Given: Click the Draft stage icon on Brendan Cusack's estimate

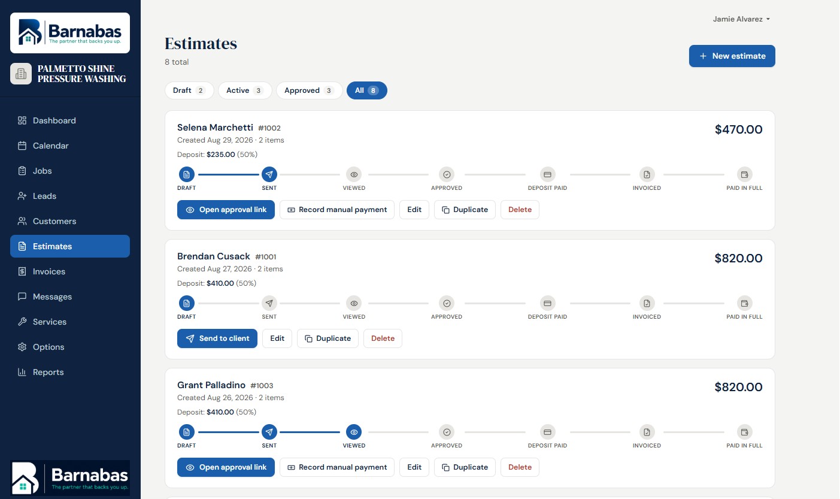Looking at the screenshot, I should (x=187, y=303).
